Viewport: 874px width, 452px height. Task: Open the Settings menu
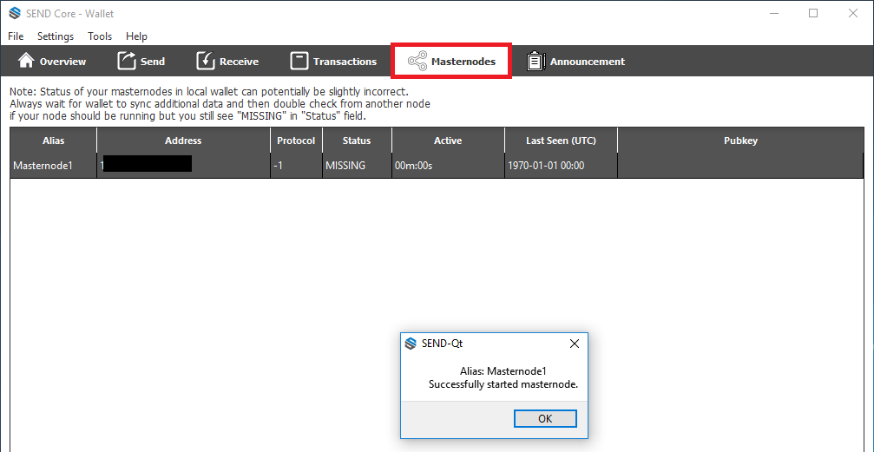click(56, 36)
